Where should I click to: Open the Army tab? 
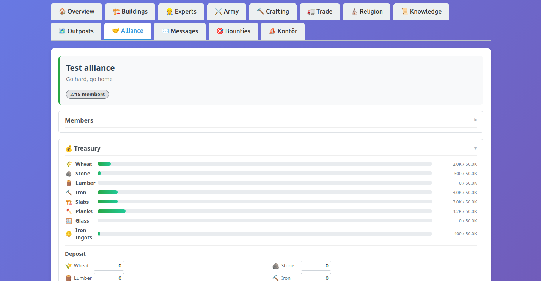click(x=226, y=11)
